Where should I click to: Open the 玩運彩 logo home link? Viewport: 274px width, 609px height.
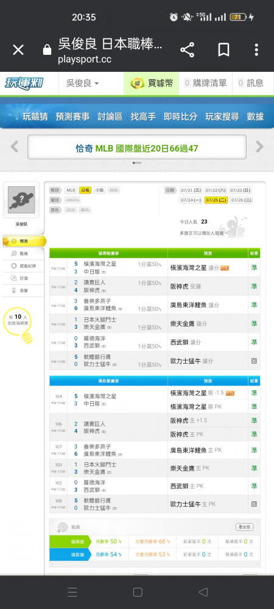(x=24, y=83)
